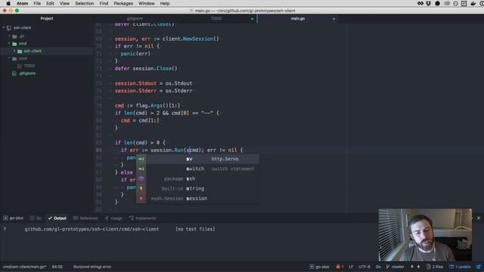Change the Go grammar selector
The width and height of the screenshot is (484, 272).
pos(378,267)
